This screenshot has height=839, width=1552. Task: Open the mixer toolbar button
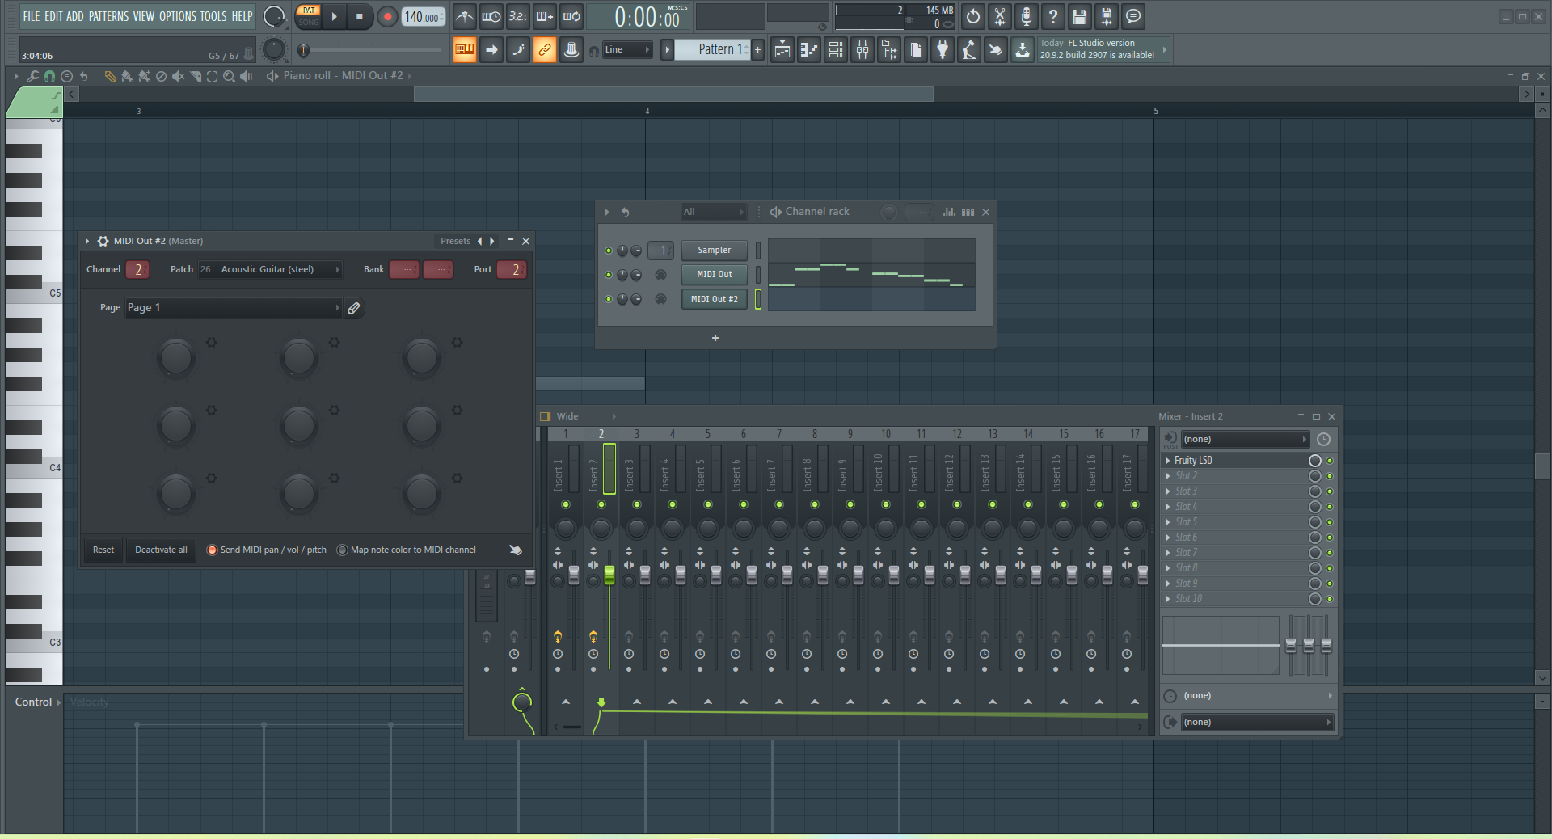[x=862, y=50]
